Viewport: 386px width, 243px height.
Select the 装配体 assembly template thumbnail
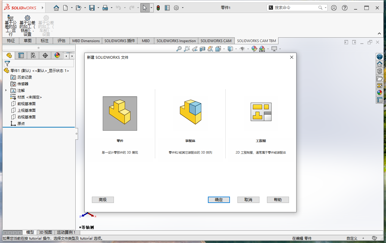coord(190,112)
